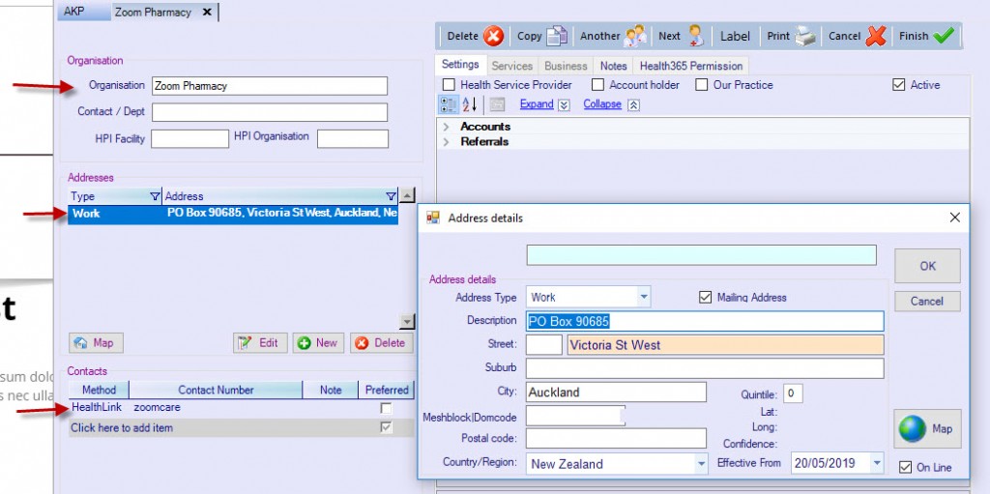Click the Collapse chevron icon
Screen dimensions: 990x494
pos(634,104)
